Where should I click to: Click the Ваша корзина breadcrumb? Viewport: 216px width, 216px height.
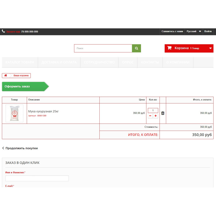21,76
